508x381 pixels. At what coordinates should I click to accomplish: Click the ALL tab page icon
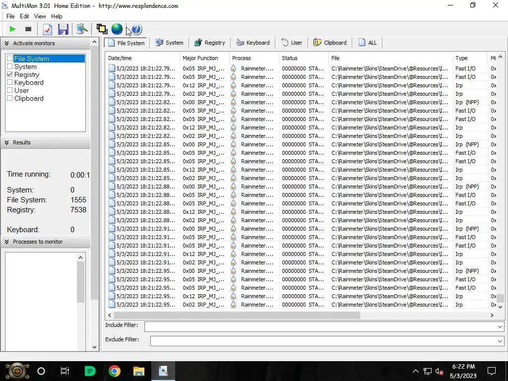(362, 43)
